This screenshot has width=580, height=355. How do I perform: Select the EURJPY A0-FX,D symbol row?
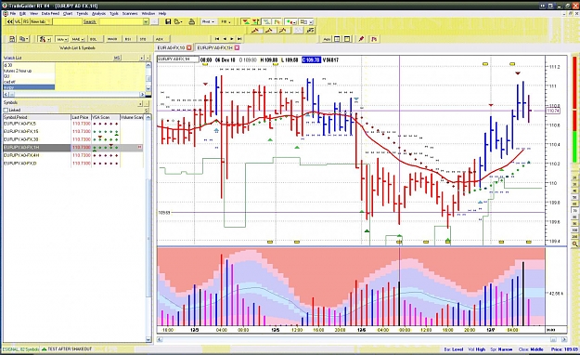(73, 164)
